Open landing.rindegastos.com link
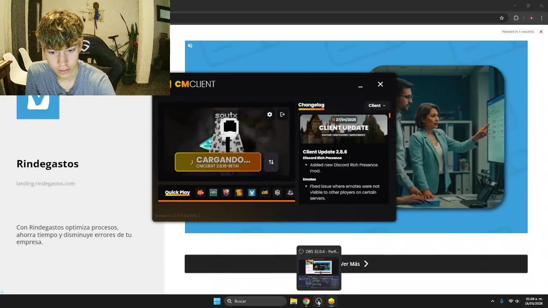 pyautogui.click(x=46, y=184)
